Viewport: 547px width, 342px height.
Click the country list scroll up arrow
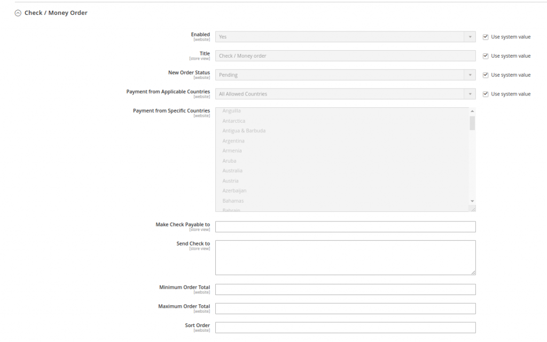(x=472, y=111)
